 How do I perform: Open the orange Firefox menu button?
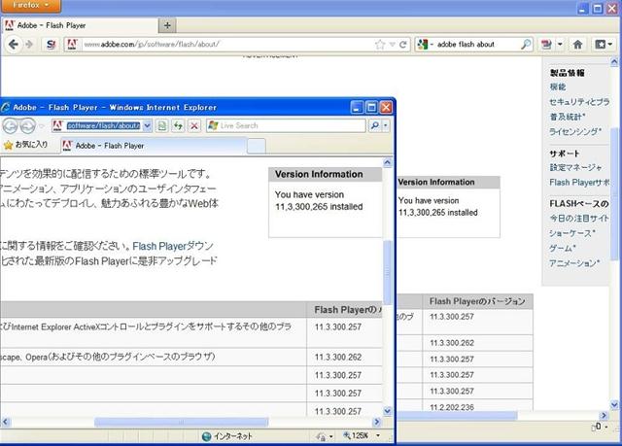[x=30, y=6]
